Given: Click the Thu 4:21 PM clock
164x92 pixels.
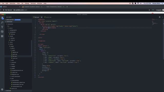Looking at the screenshot, I should (147, 3).
